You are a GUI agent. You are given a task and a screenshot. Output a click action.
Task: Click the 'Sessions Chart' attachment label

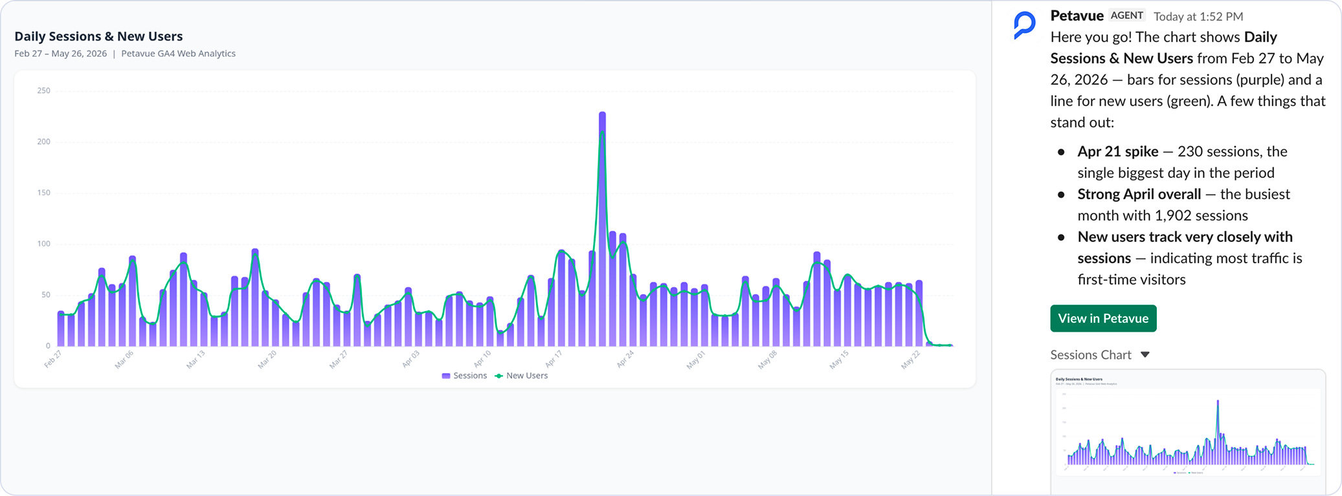[1091, 354]
